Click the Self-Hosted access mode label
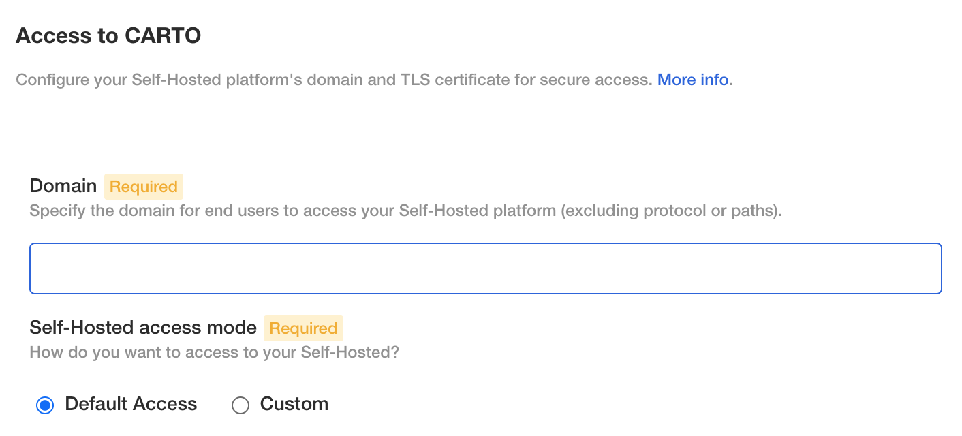This screenshot has width=962, height=436. point(143,328)
